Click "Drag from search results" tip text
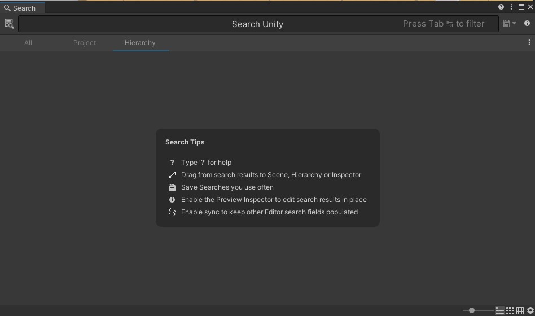The width and height of the screenshot is (535, 316). (x=271, y=175)
